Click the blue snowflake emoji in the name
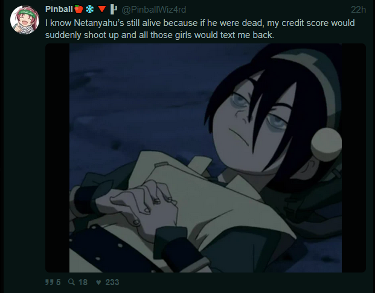375x293 pixels. click(90, 9)
